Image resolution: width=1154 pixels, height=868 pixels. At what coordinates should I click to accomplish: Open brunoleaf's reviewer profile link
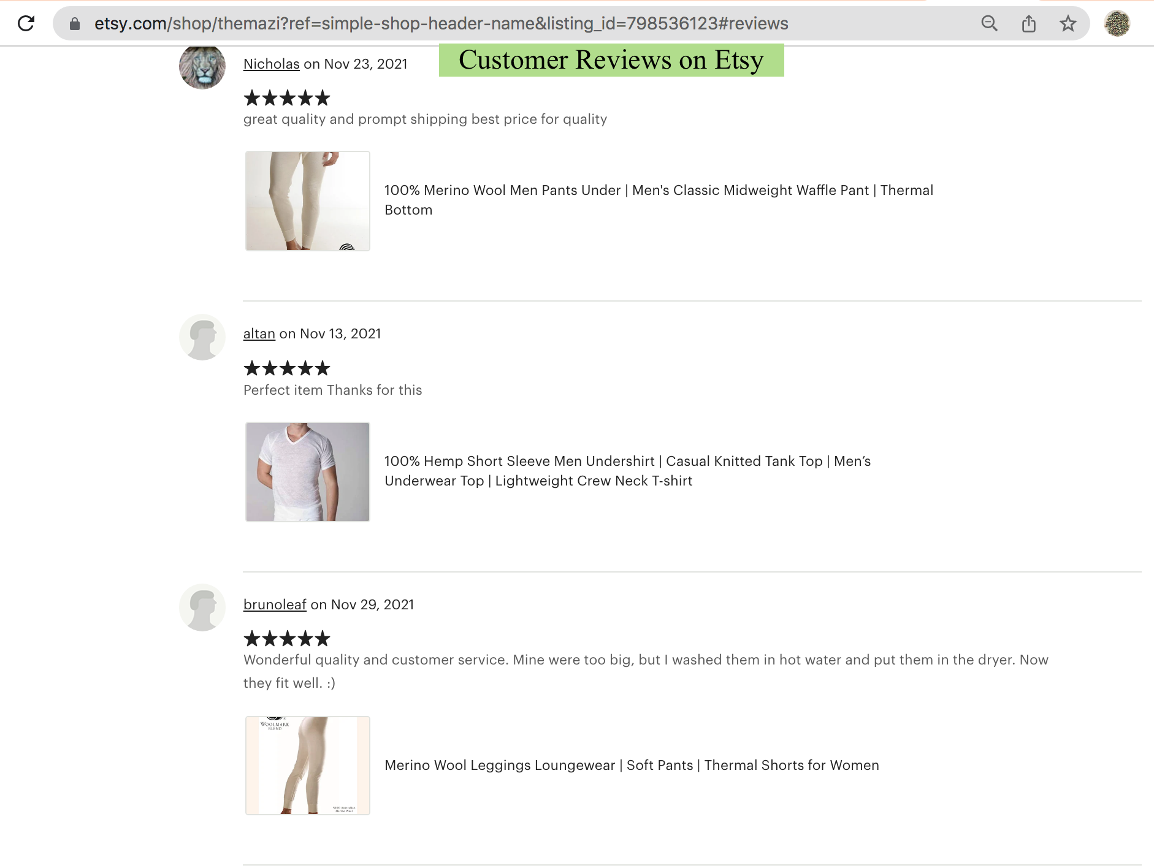click(x=275, y=604)
